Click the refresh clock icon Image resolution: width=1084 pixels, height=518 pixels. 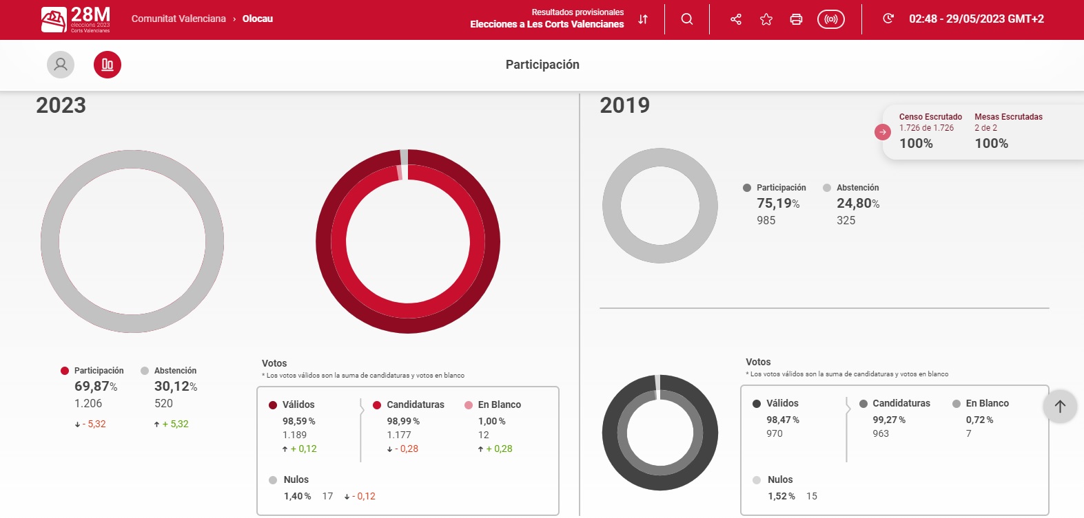[888, 19]
